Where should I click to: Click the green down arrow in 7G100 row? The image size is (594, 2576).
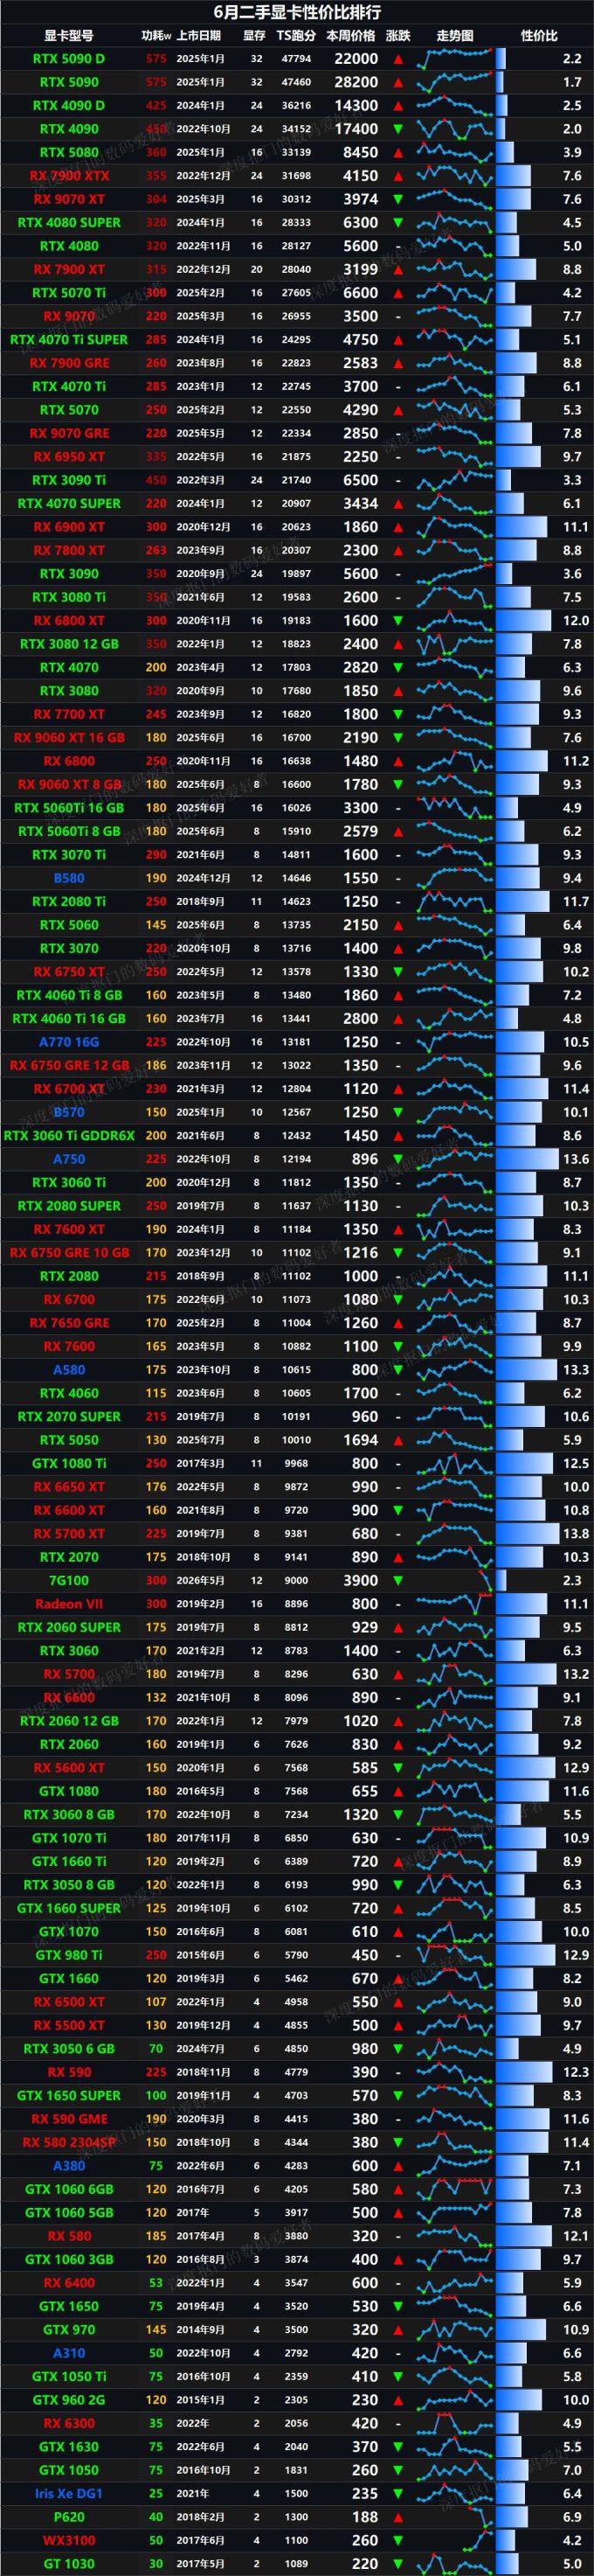[398, 1580]
